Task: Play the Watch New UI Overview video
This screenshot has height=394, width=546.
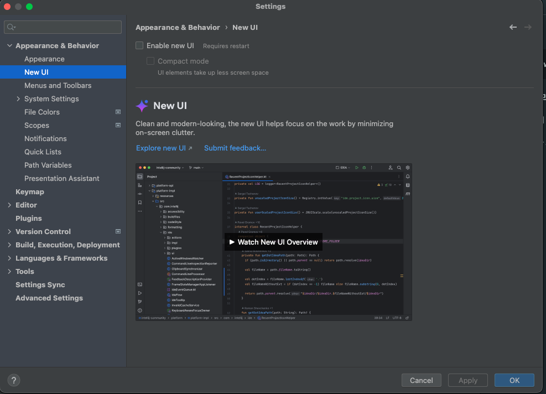Action: click(273, 242)
